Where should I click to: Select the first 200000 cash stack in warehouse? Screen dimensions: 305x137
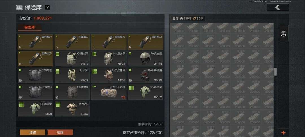[177, 28]
